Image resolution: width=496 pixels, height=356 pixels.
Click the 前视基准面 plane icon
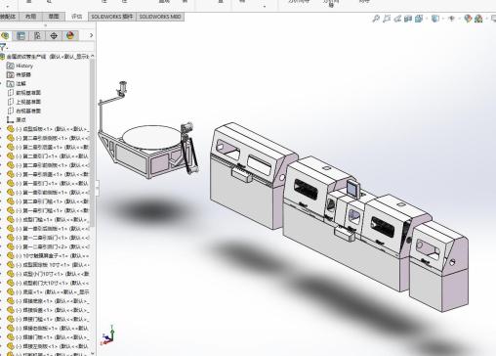[11, 93]
